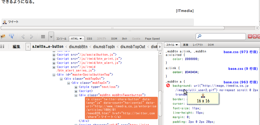The height and width of the screenshot is (125, 260).
Task: Switch to the CSS panel tab
Action: pyautogui.click(x=90, y=39)
